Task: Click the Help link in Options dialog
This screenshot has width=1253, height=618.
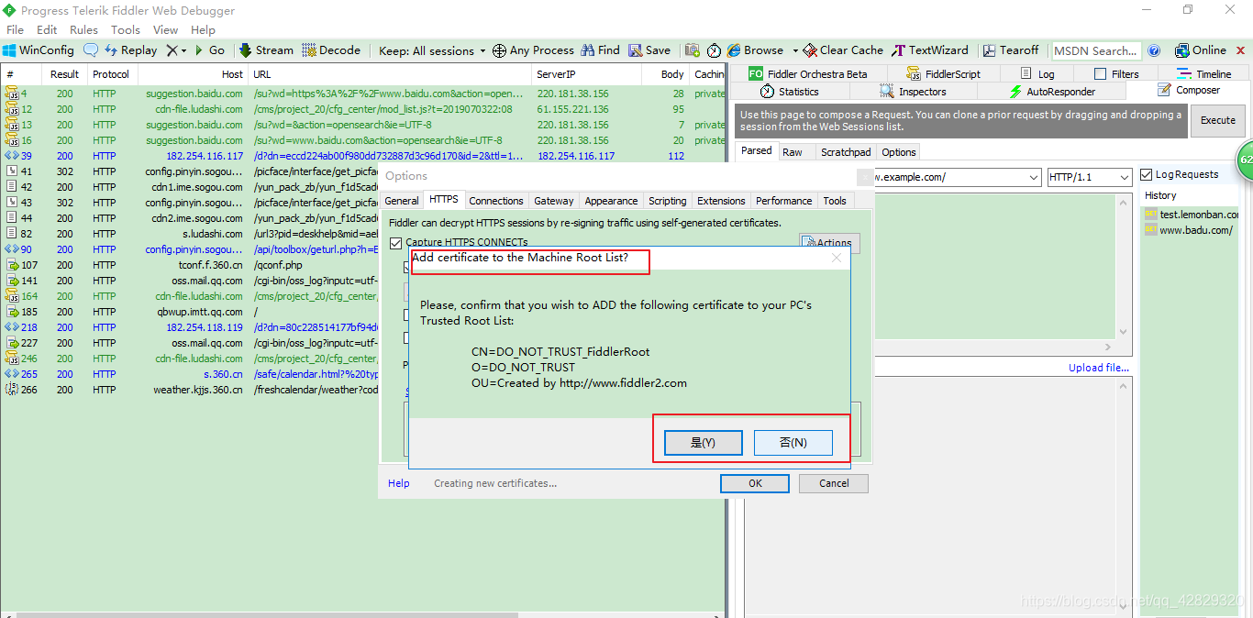Action: pos(399,483)
